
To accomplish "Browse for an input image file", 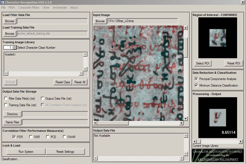I will (x=100, y=21).
